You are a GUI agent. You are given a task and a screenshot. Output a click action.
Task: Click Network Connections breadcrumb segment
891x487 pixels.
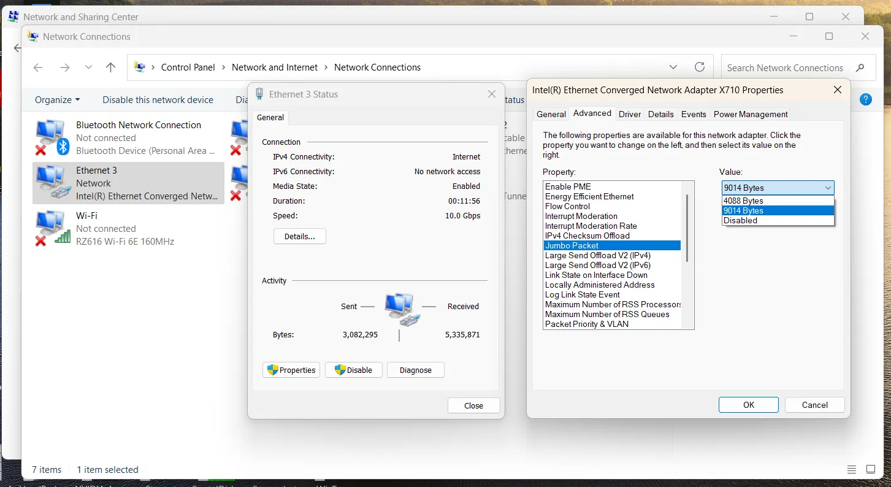pos(377,67)
